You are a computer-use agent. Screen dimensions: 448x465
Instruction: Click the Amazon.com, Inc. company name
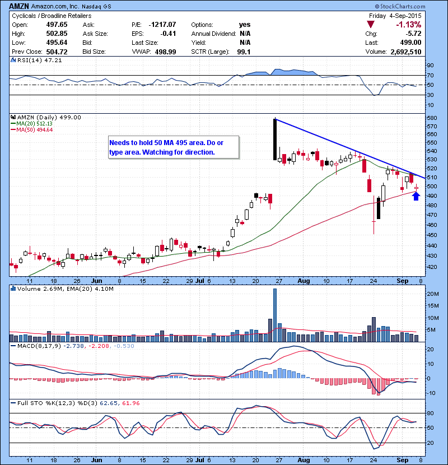point(55,6)
